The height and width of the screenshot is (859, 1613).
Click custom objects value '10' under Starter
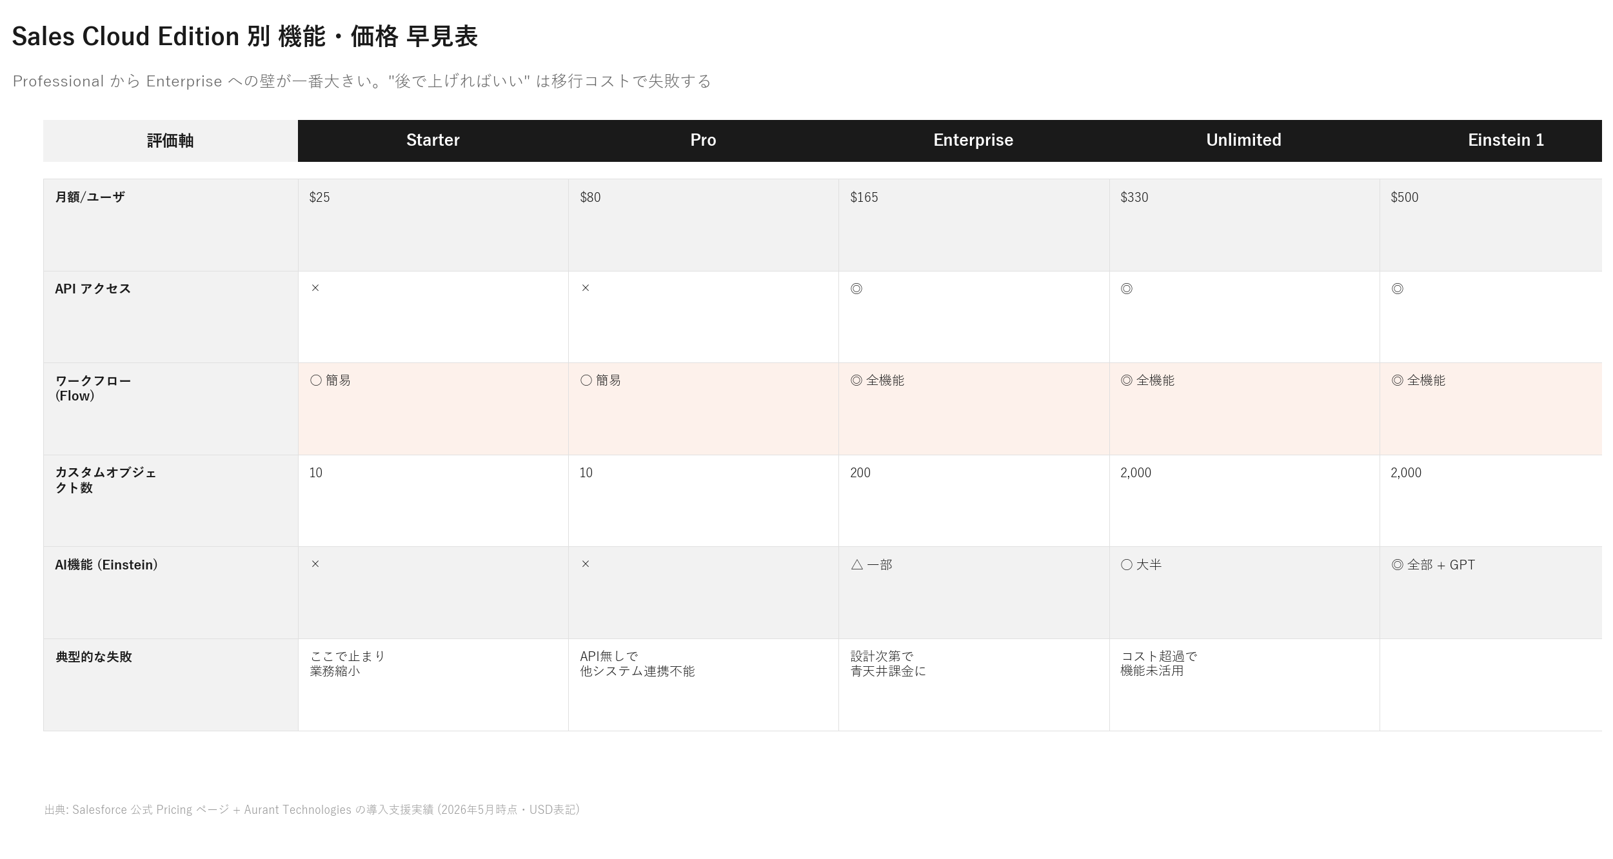pos(316,473)
